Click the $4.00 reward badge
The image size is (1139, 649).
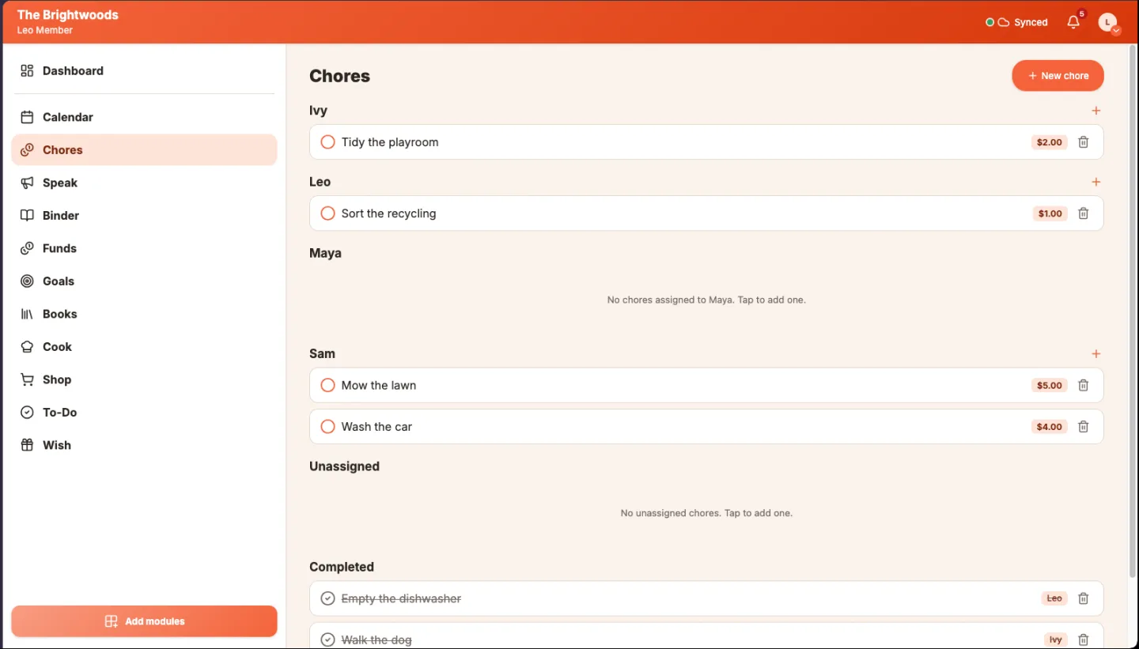(x=1050, y=427)
